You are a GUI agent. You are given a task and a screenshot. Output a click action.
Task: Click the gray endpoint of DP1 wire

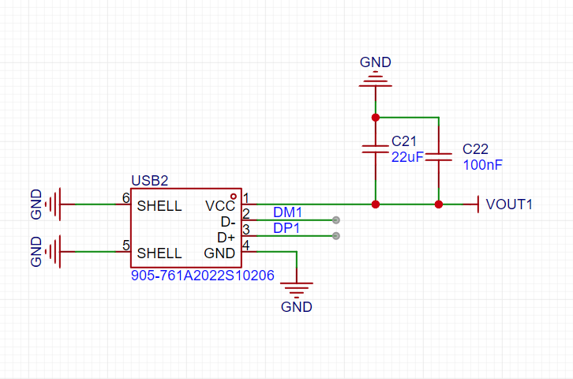[336, 236]
